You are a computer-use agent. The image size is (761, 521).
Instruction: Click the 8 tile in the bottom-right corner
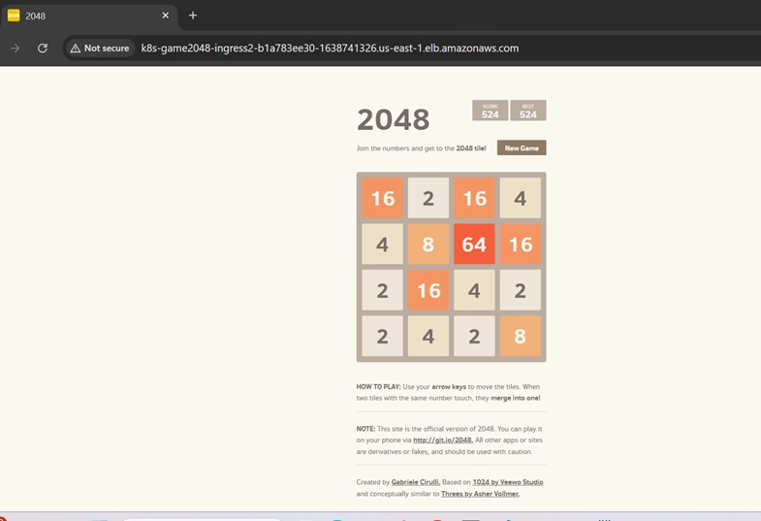(521, 337)
